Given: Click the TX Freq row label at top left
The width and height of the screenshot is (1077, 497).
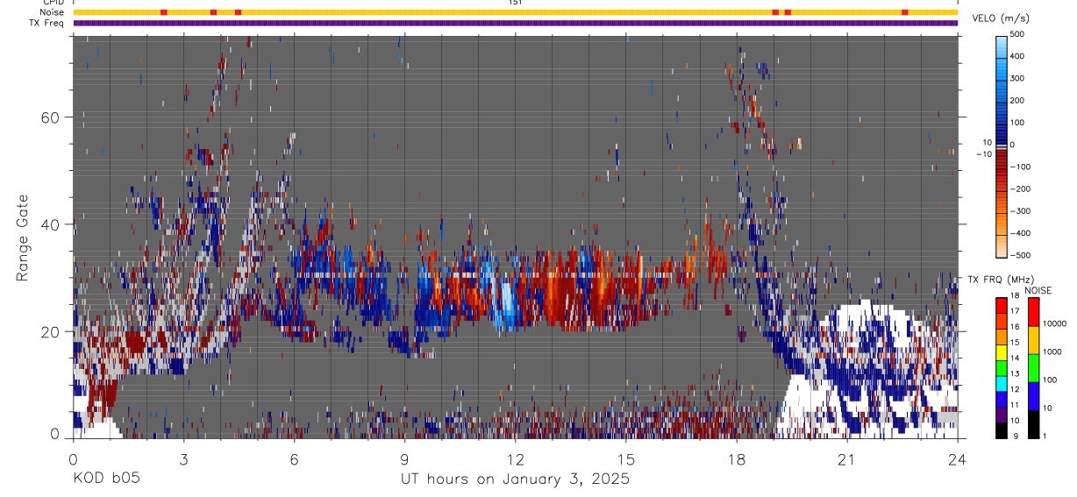Looking at the screenshot, I should (x=46, y=23).
